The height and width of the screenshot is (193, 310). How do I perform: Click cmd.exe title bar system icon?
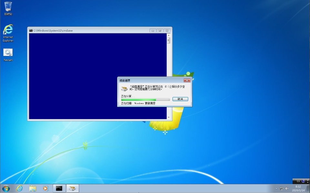31,31
